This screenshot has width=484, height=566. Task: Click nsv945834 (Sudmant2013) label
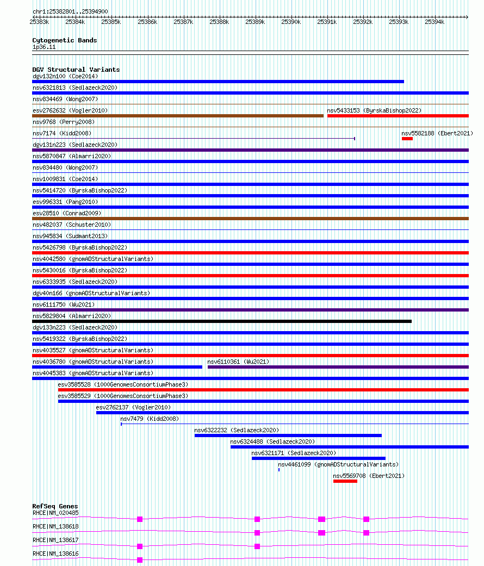(x=70, y=236)
